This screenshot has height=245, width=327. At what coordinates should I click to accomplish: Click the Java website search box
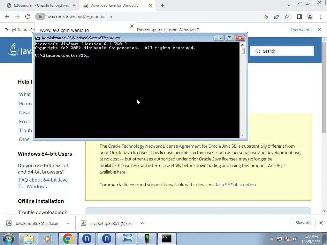pos(282,51)
